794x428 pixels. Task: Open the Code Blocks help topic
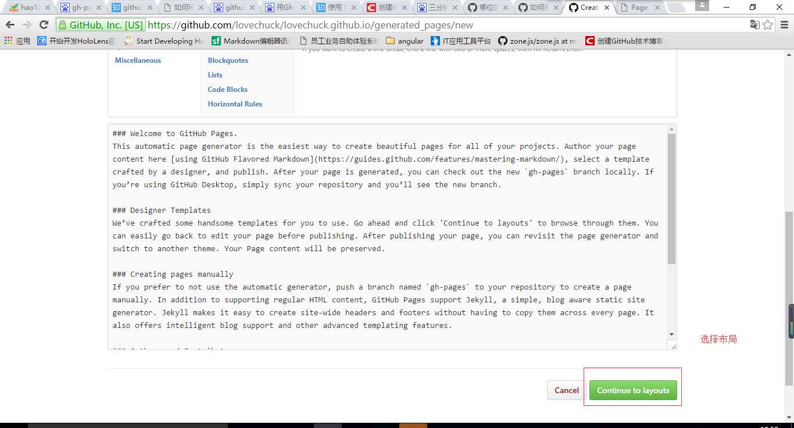(x=228, y=90)
